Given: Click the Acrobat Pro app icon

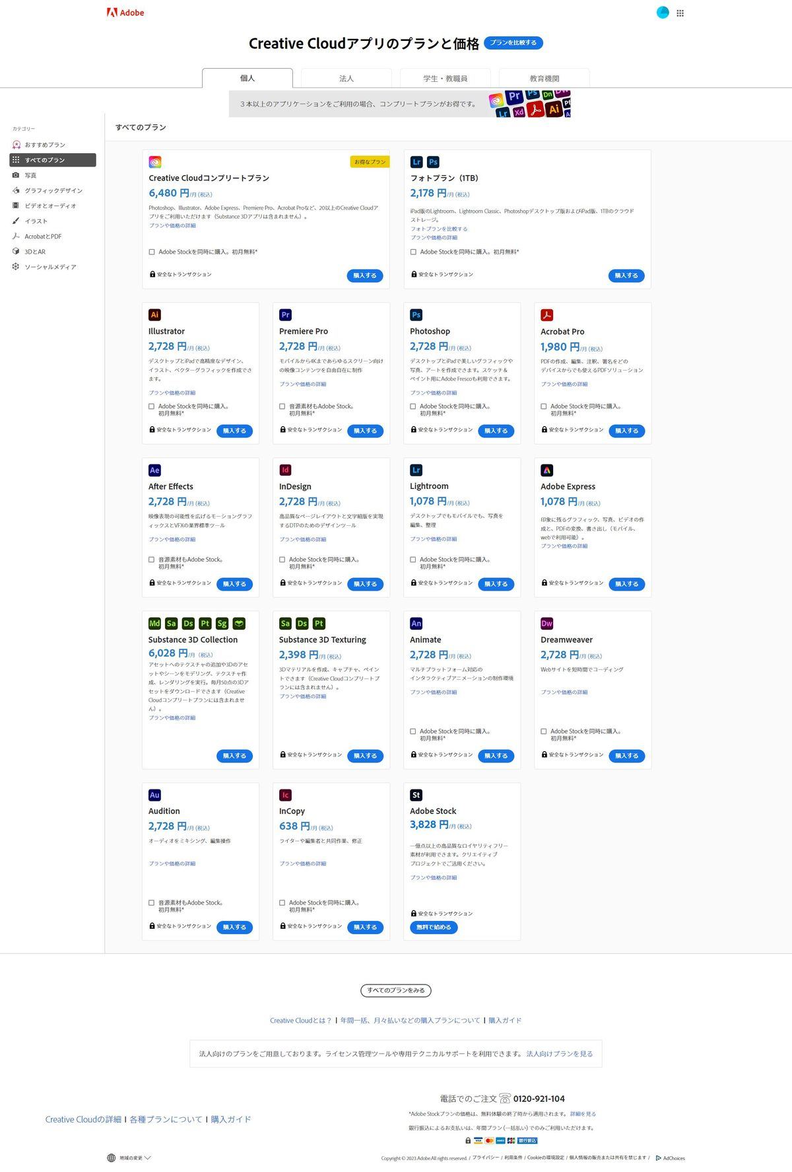Looking at the screenshot, I should [x=546, y=315].
